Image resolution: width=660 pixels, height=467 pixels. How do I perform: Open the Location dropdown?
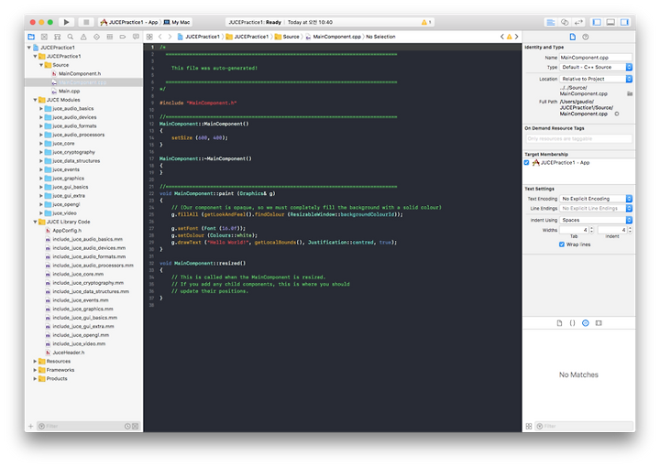point(596,79)
